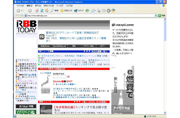Open the ヘルプ(H) menu

[69, 6]
